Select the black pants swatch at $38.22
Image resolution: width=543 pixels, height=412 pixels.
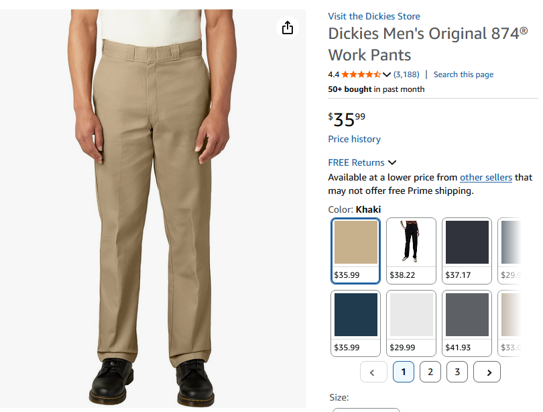(x=411, y=250)
